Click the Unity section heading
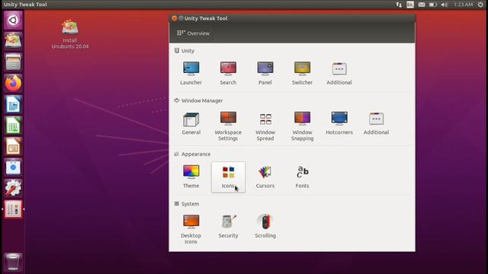Image resolution: width=488 pixels, height=274 pixels. (188, 51)
